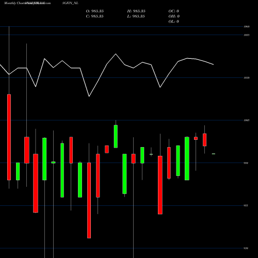Click the 1055 price axis label

click(x=247, y=35)
